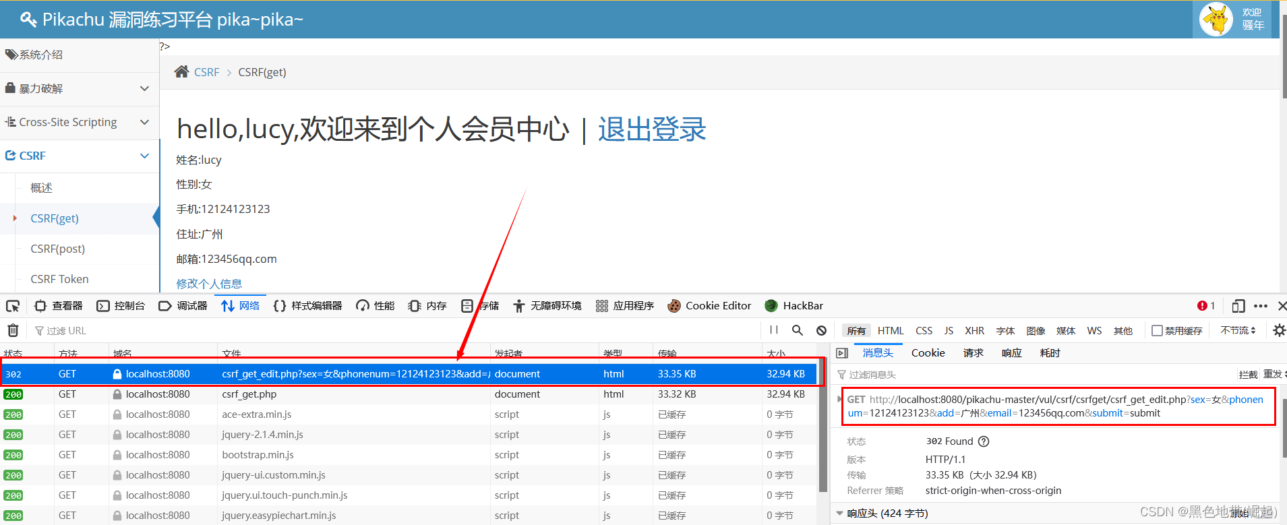Screen dimensions: 1287x525
Task: Open the Cookie Editor panel
Action: coord(709,306)
